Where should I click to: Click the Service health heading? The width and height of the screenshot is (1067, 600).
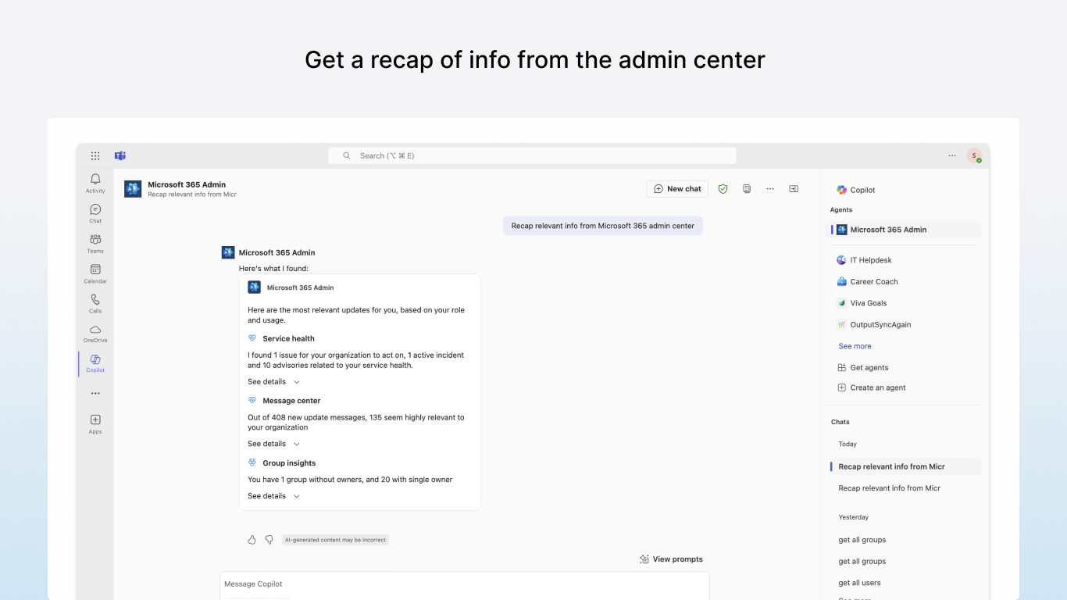tap(289, 338)
